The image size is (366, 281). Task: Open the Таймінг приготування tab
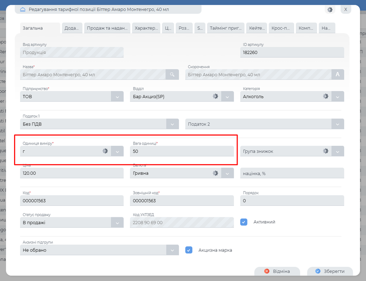pyautogui.click(x=226, y=28)
